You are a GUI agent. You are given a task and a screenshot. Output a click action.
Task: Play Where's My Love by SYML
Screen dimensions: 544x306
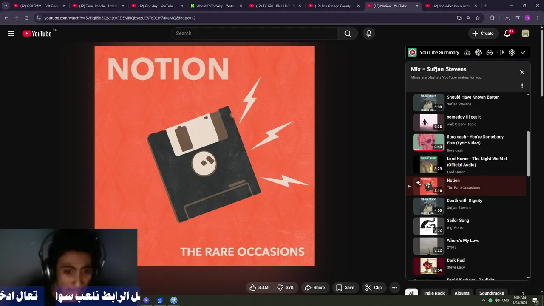466,246
